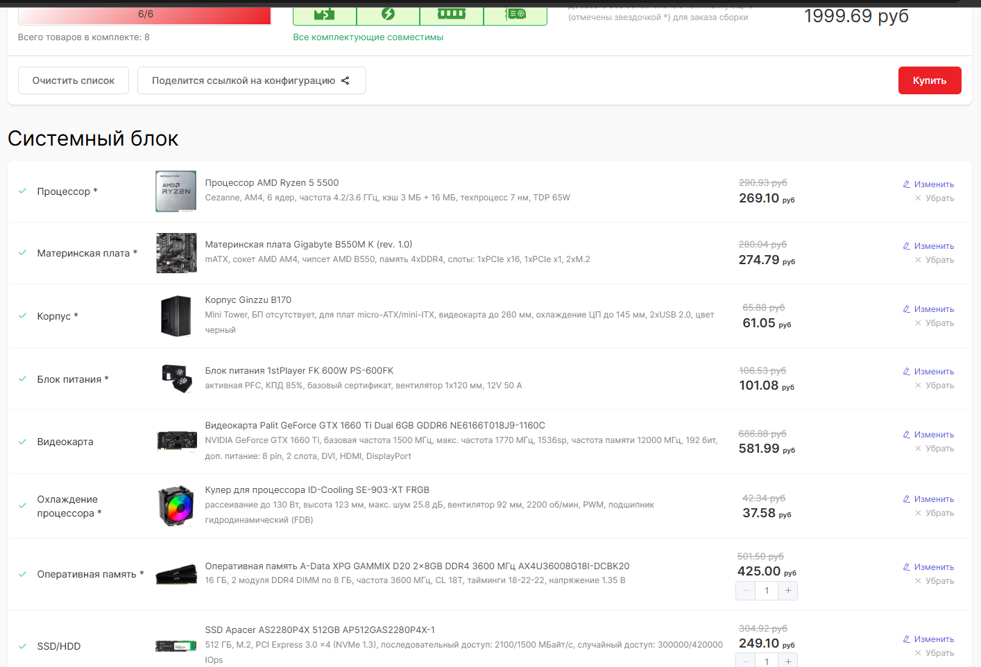Click the power supply compatibility lightning icon

coord(388,14)
